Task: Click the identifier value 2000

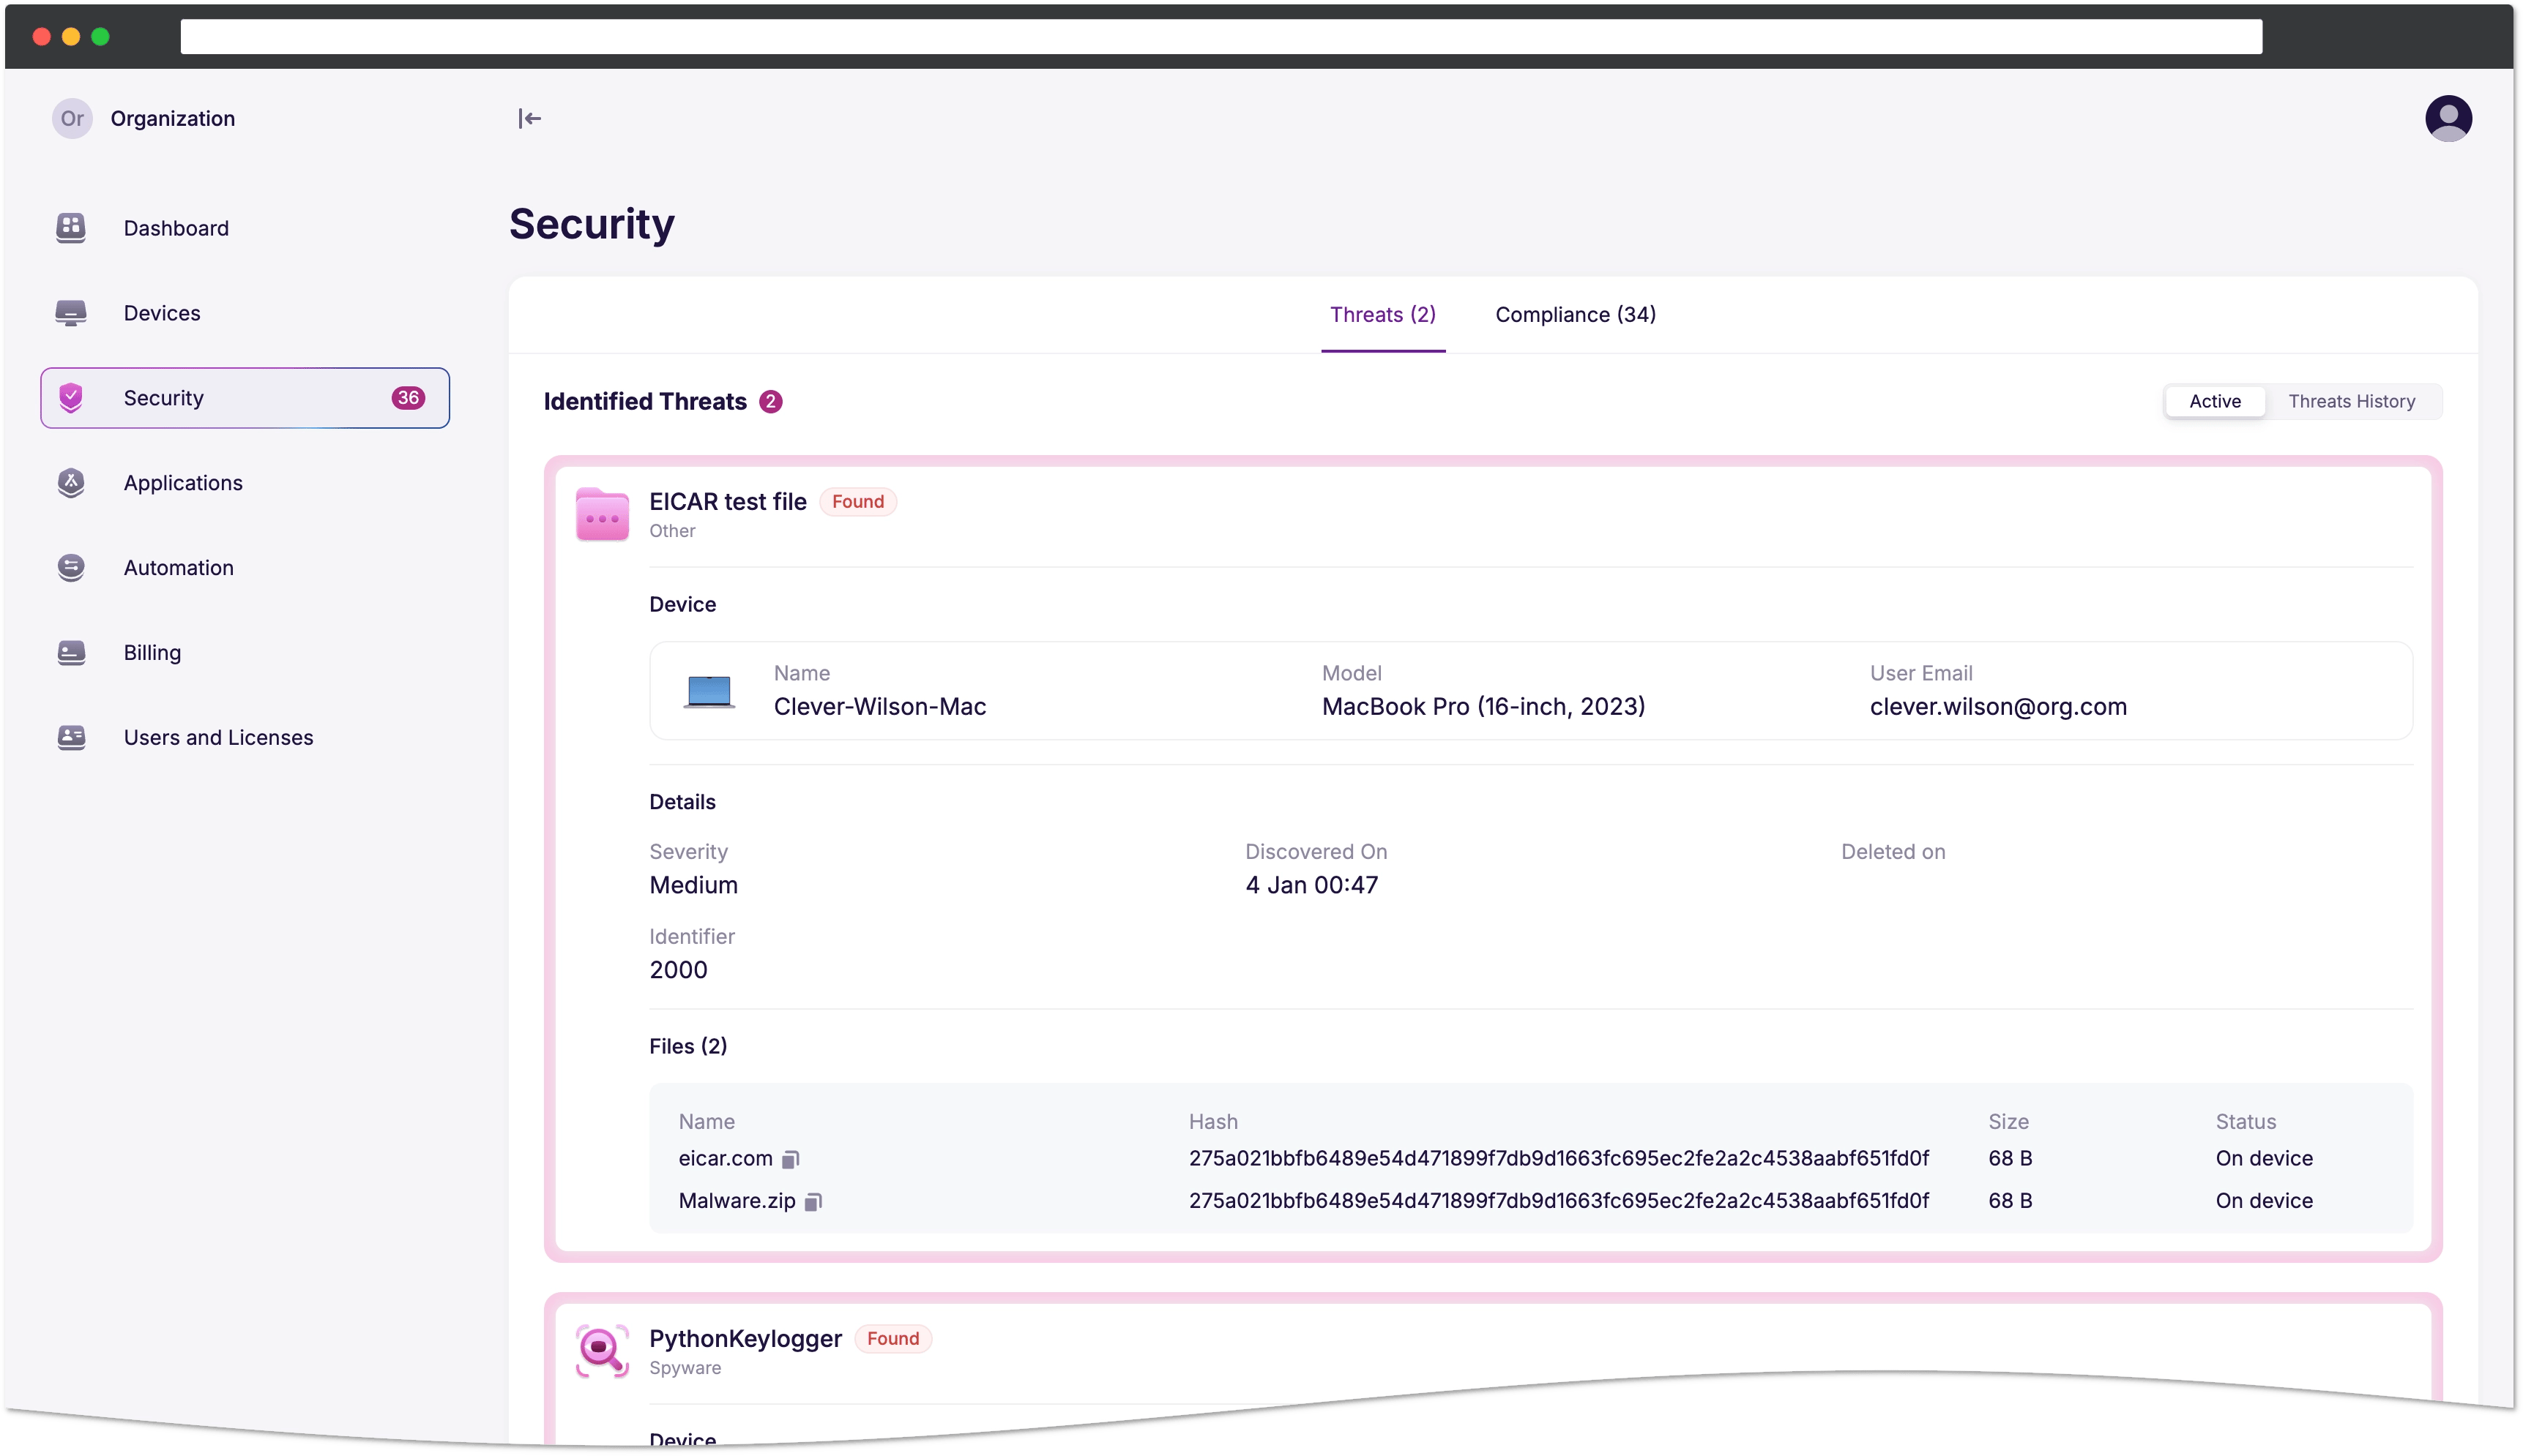Action: [x=678, y=970]
